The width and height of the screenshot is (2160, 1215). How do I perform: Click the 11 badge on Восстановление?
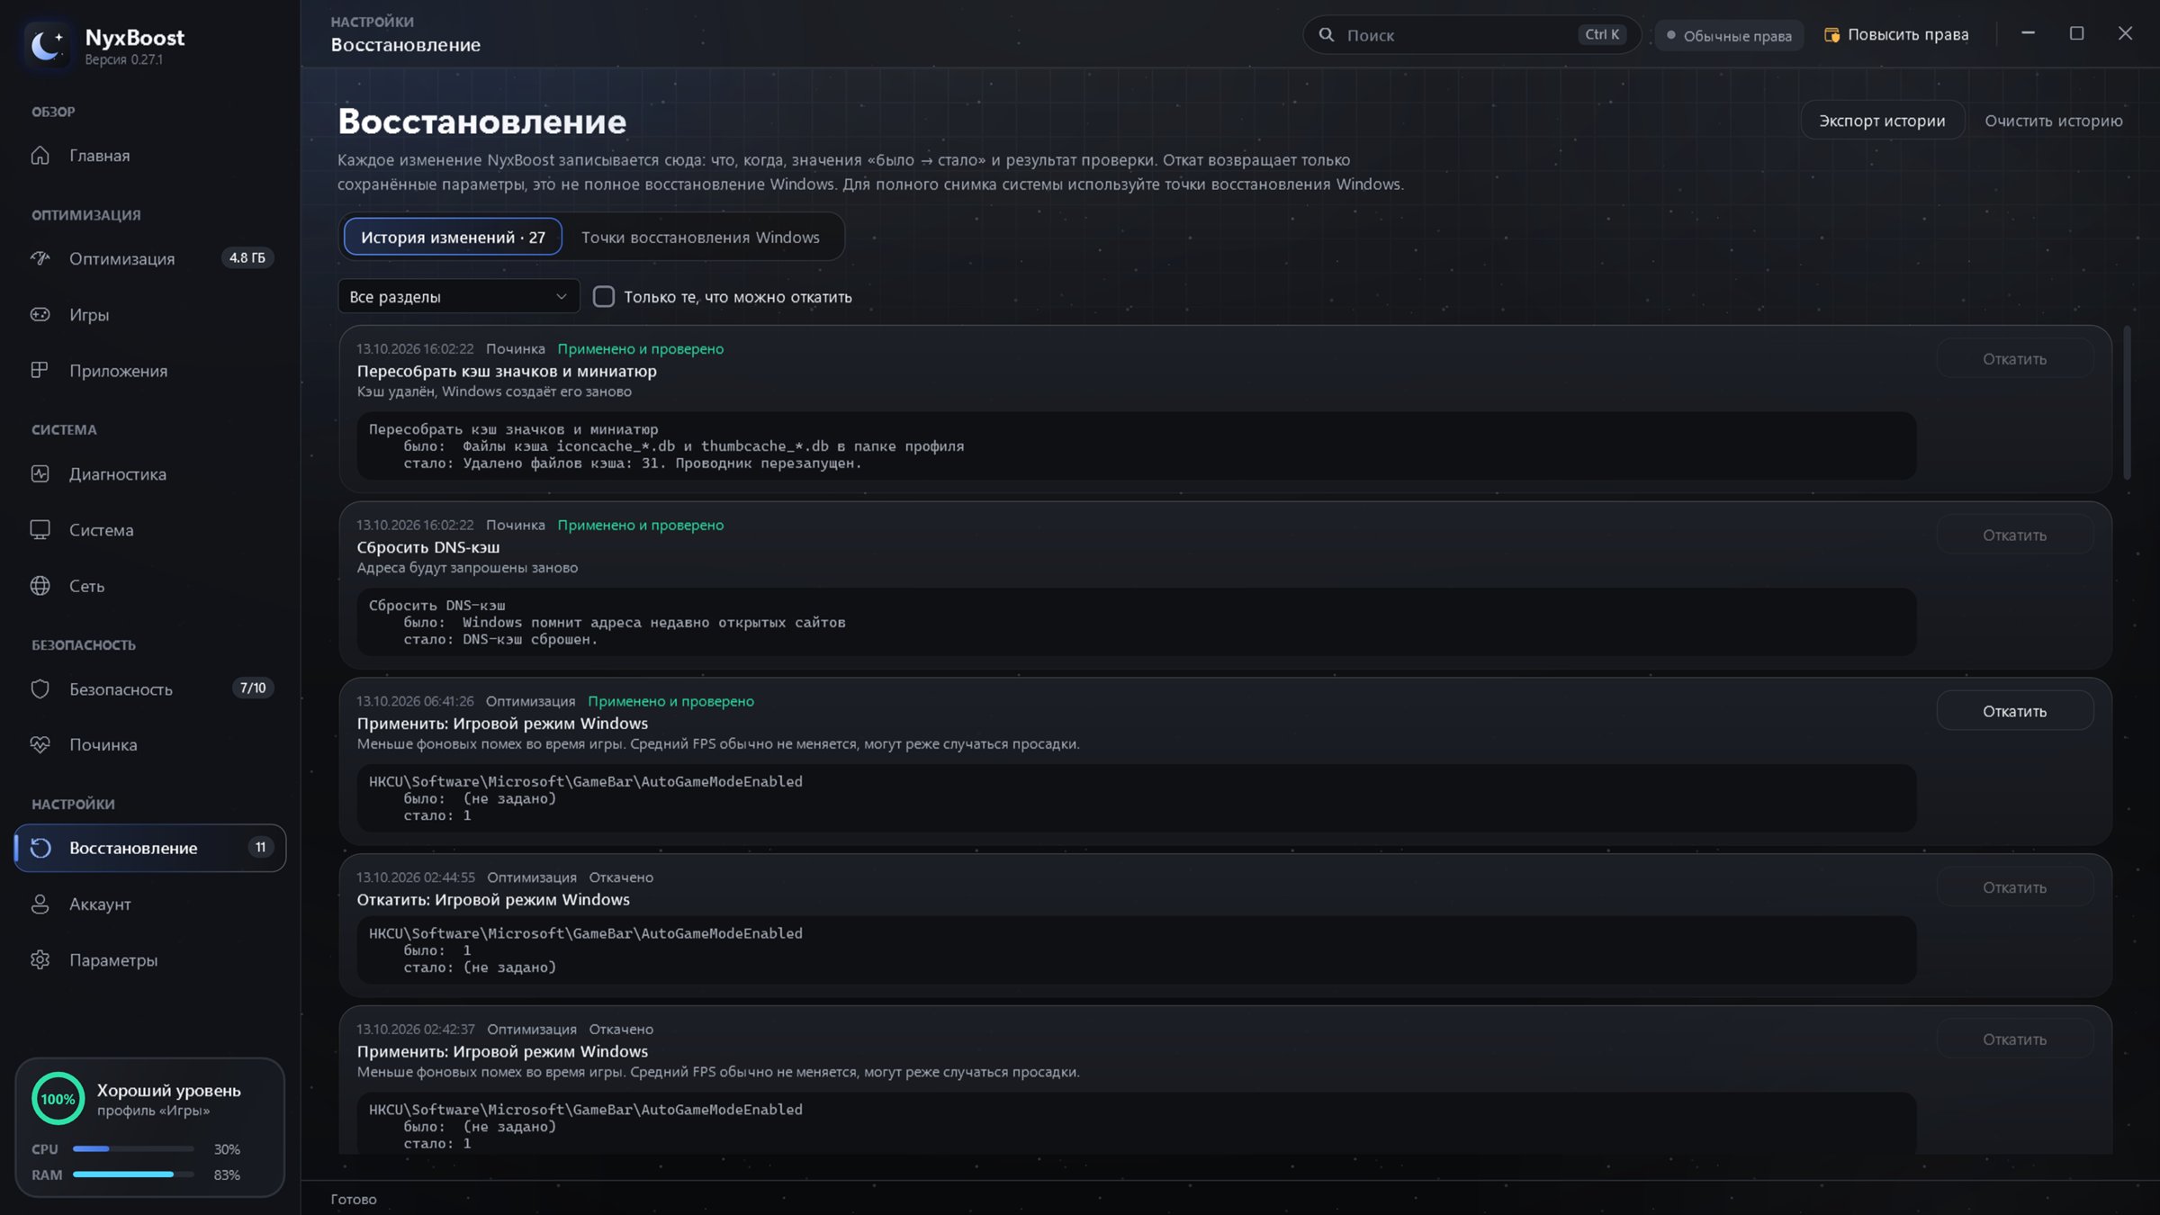(260, 848)
